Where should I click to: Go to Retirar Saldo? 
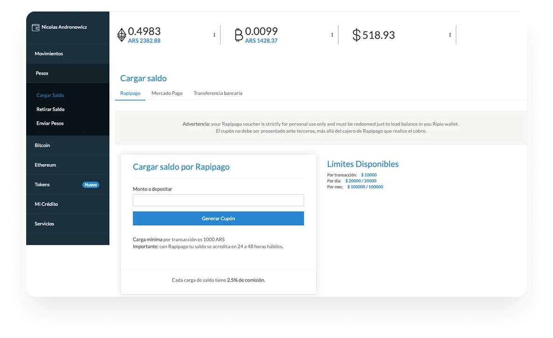(50, 110)
